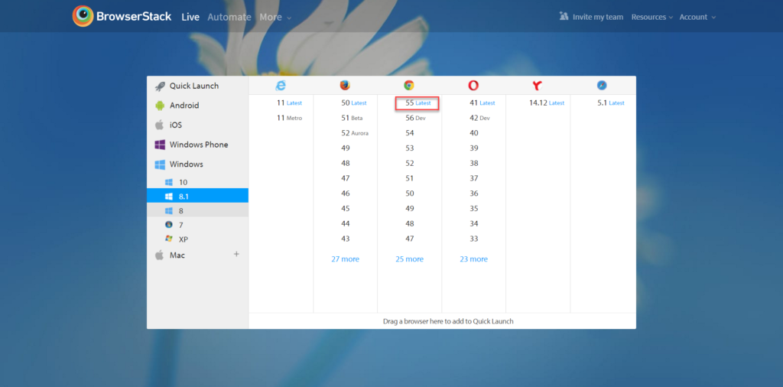Click the Quick Launch rocket icon
783x387 pixels.
(160, 86)
